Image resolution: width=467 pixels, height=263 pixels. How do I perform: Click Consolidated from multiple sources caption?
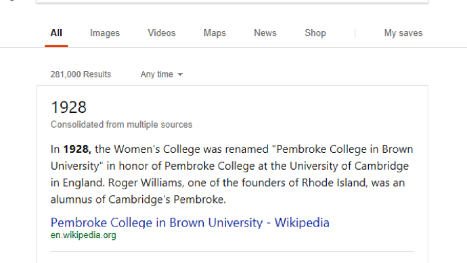[121, 125]
